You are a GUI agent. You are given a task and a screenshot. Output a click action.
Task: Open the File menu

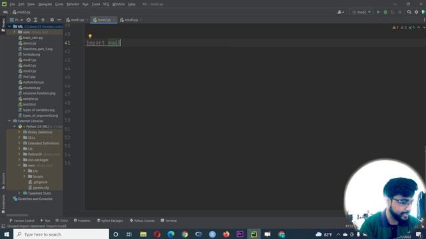pyautogui.click(x=12, y=4)
